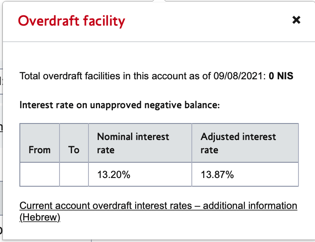315x242 pixels.
Task: Click the "Overdraft facility" dialog title
Action: pyautogui.click(x=72, y=21)
